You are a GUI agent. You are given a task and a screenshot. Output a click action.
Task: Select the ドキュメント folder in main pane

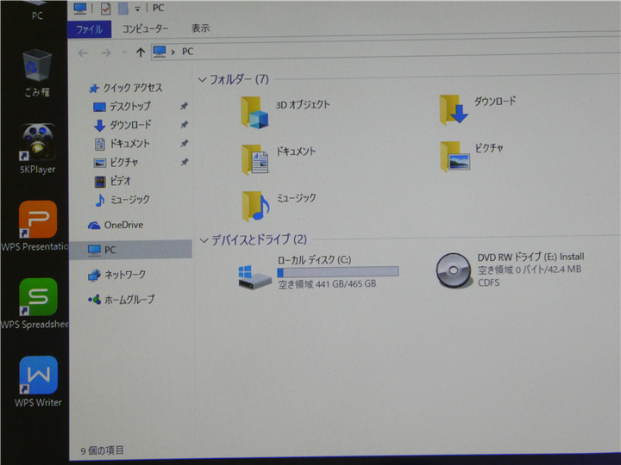point(255,159)
